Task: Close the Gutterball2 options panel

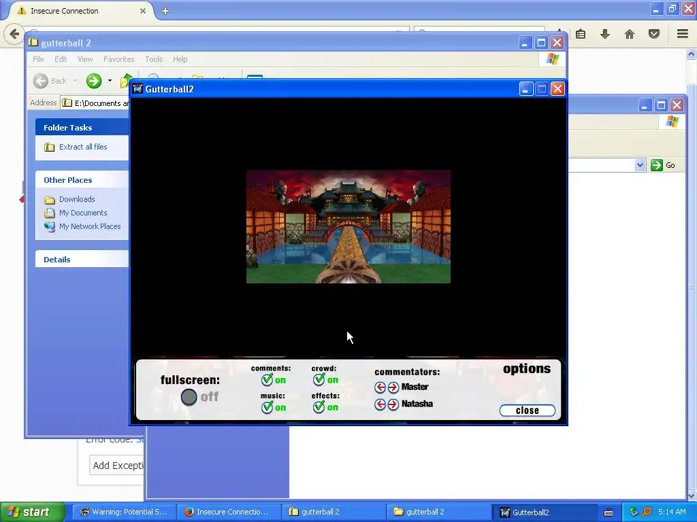Action: pyautogui.click(x=528, y=411)
